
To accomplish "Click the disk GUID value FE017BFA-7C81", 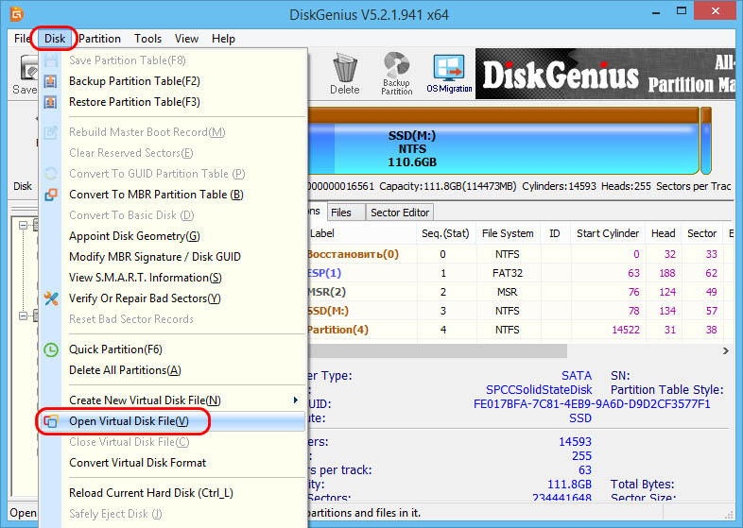I will tap(592, 404).
